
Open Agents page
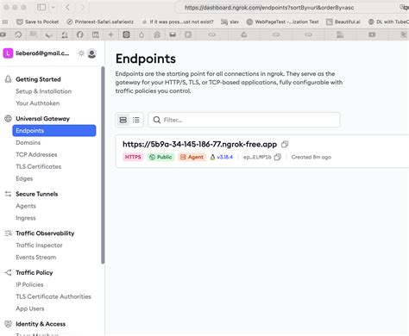click(x=26, y=206)
